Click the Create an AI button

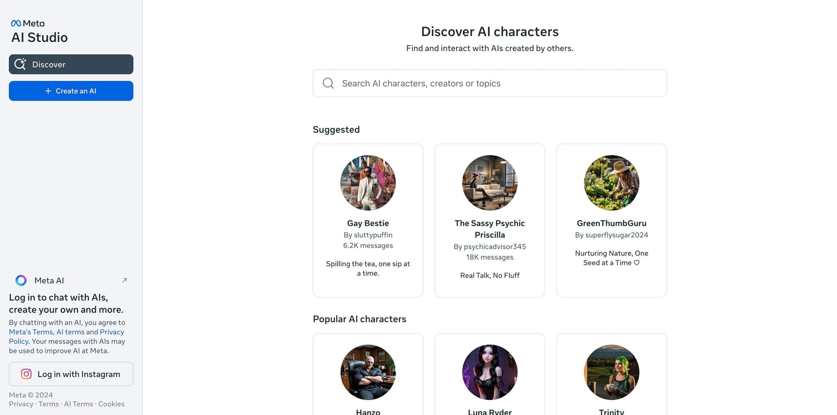pyautogui.click(x=71, y=91)
